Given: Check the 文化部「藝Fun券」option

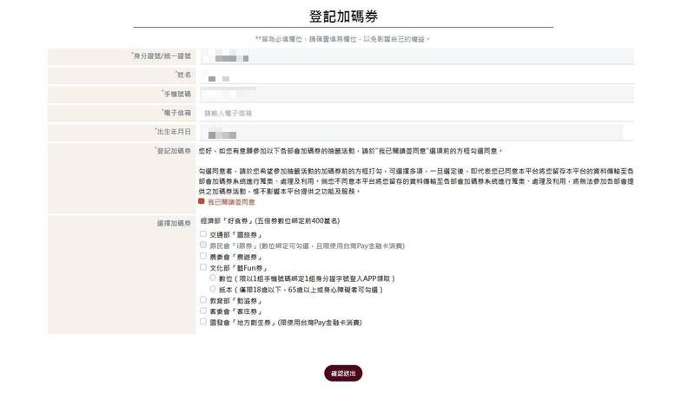Looking at the screenshot, I should point(203,267).
